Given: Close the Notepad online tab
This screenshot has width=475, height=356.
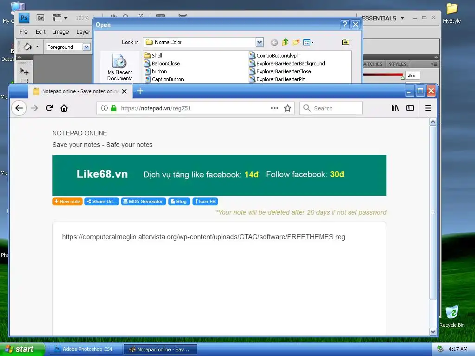Looking at the screenshot, I should (x=124, y=91).
